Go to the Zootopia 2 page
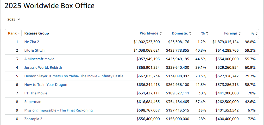This screenshot has width=264, height=125. pyautogui.click(x=33, y=119)
